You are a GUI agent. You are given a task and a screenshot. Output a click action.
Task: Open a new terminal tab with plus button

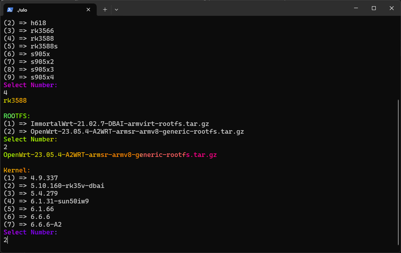pyautogui.click(x=105, y=10)
